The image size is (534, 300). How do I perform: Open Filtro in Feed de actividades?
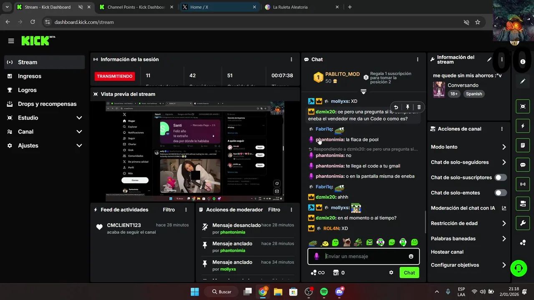[169, 210]
